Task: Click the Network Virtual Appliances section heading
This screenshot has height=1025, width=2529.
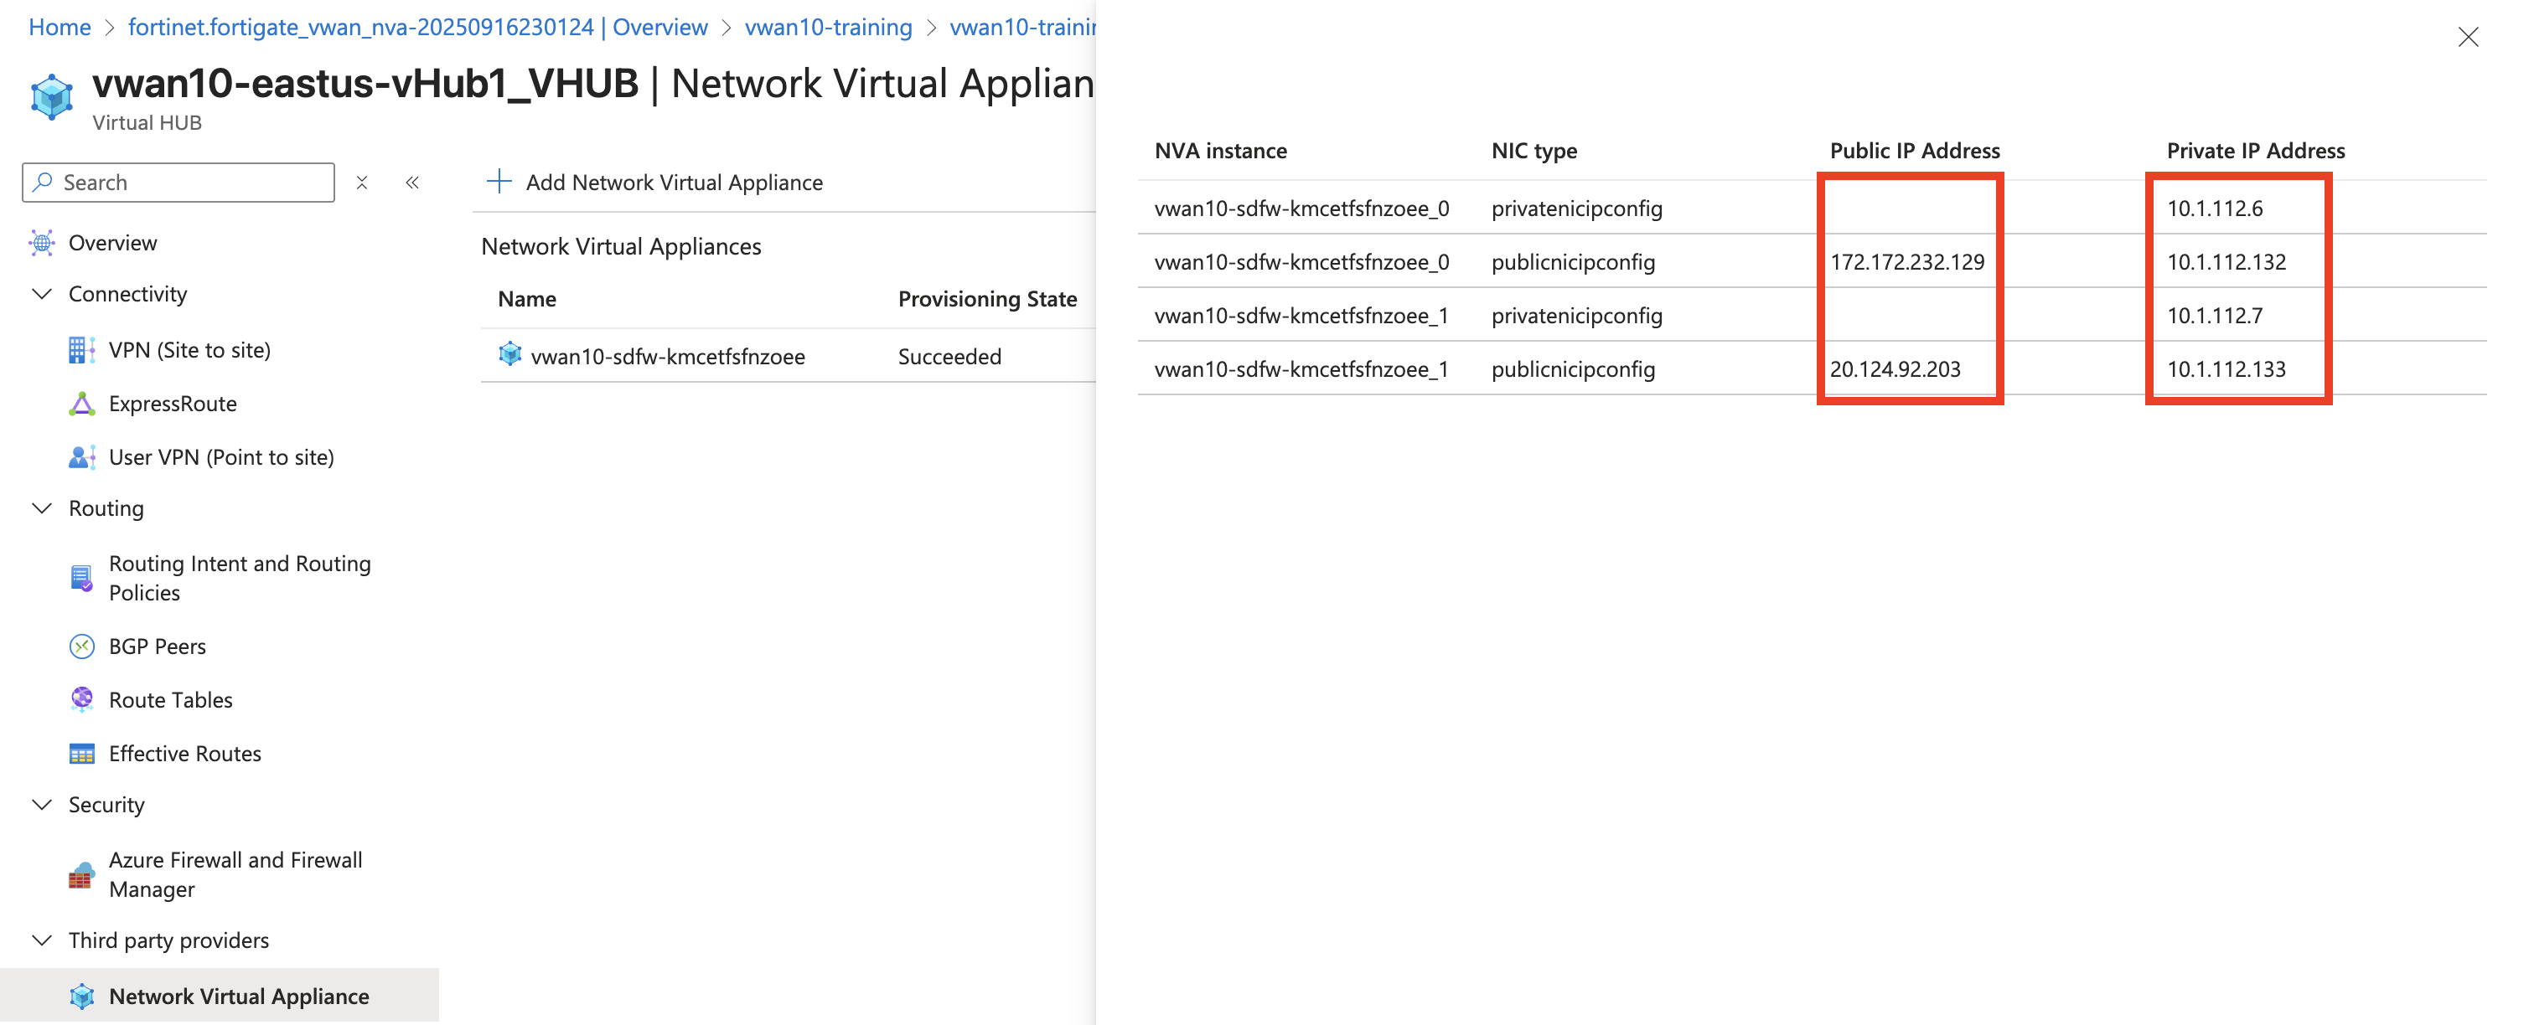Action: 622,246
